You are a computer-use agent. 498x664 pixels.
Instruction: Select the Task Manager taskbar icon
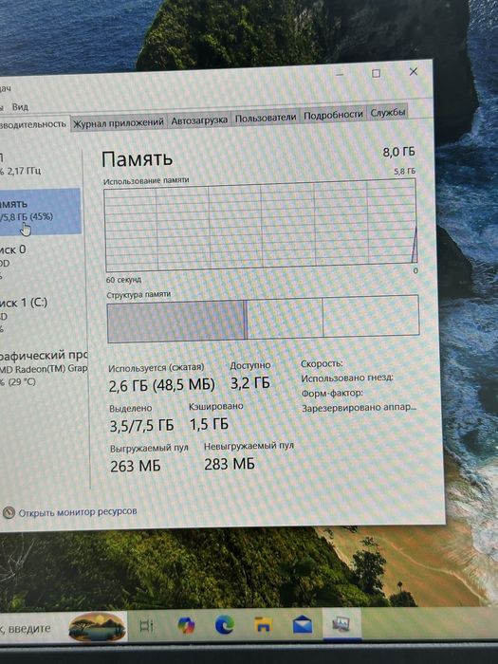click(341, 623)
